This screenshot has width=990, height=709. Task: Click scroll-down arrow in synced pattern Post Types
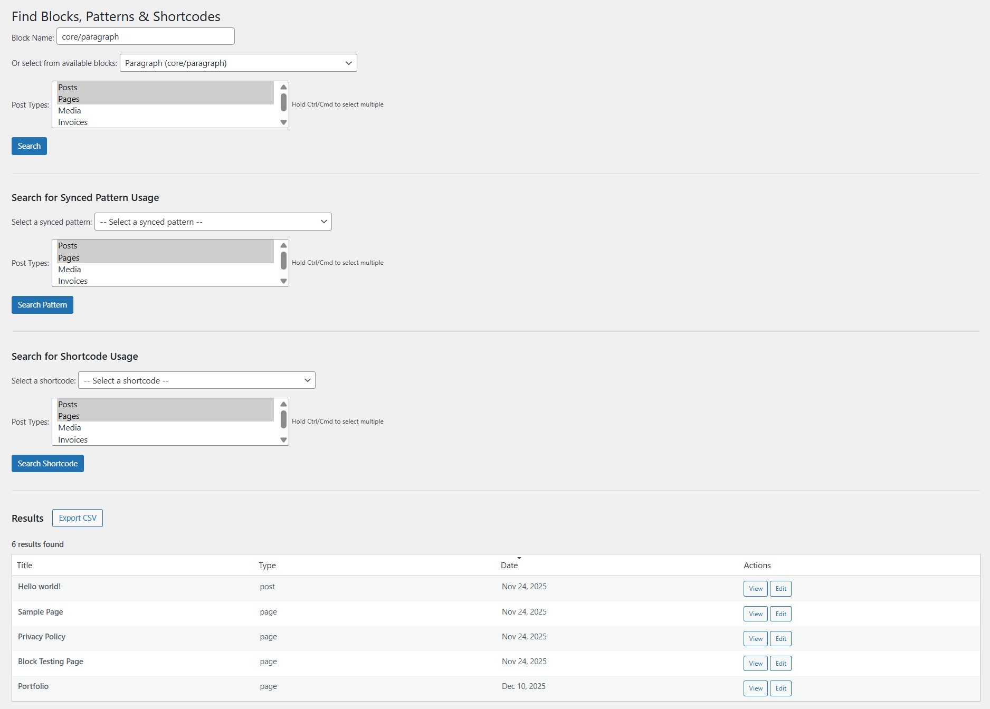point(283,281)
